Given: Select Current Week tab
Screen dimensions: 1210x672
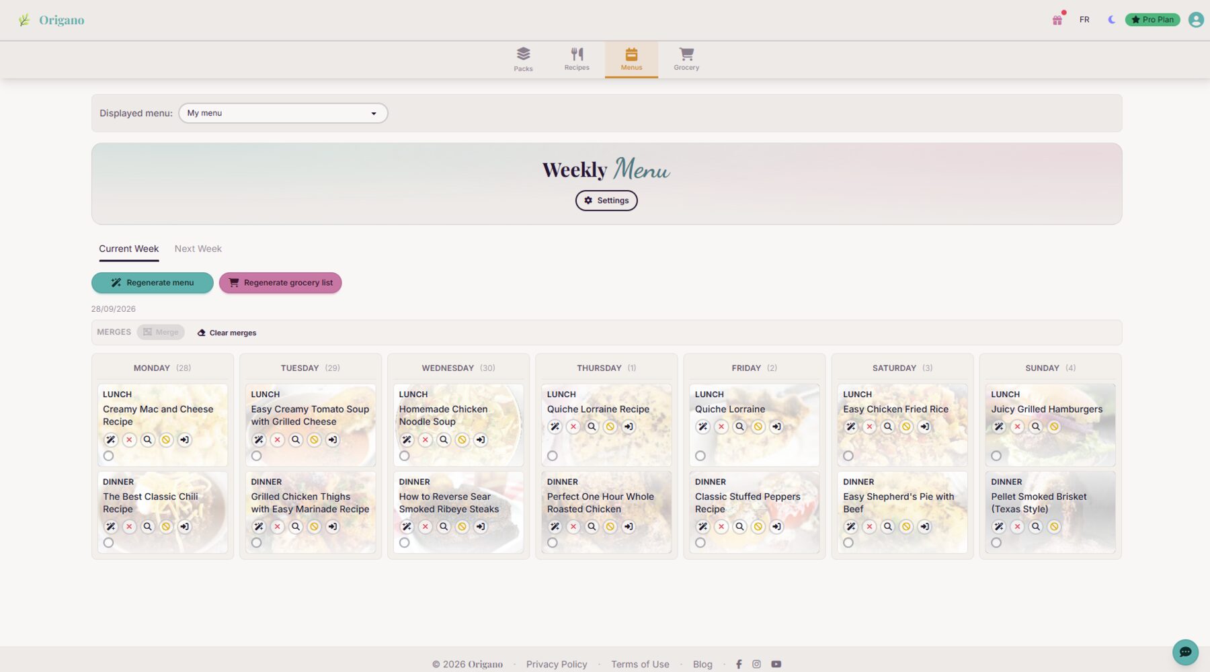Looking at the screenshot, I should (x=128, y=249).
